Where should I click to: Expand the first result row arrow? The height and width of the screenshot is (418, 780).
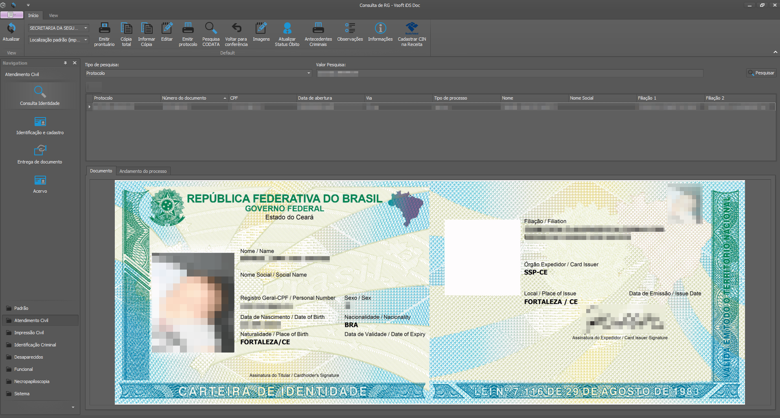(90, 107)
